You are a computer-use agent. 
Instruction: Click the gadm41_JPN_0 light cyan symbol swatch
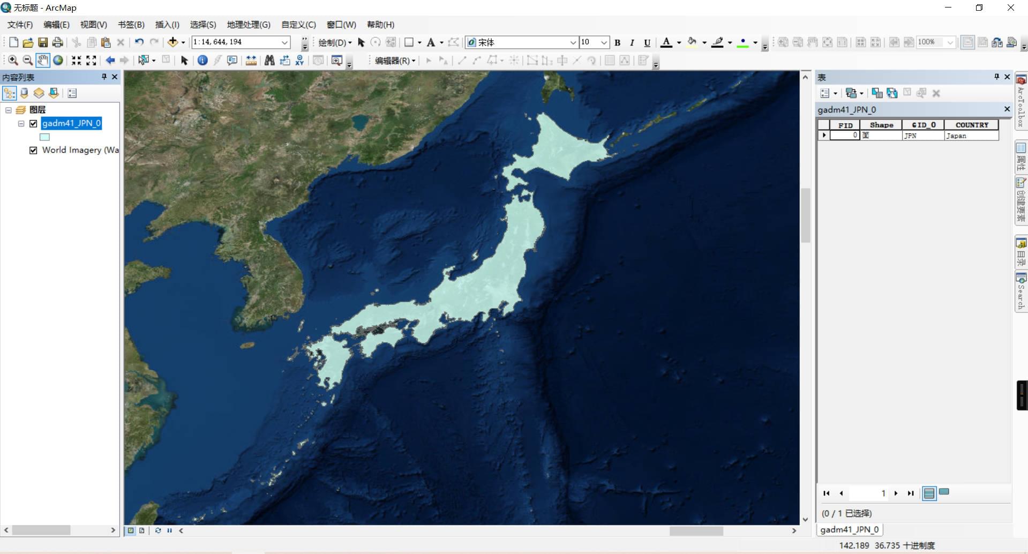click(x=44, y=137)
